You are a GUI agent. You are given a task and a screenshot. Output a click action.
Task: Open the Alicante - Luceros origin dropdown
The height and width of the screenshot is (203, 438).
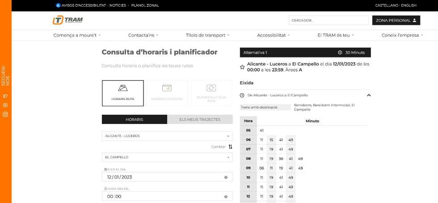[167, 136]
